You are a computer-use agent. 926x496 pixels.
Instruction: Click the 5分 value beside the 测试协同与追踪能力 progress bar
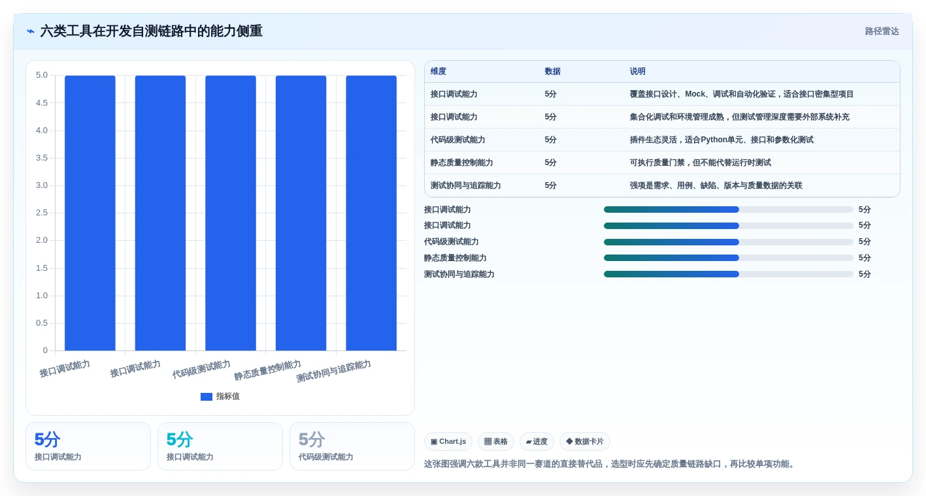point(865,275)
